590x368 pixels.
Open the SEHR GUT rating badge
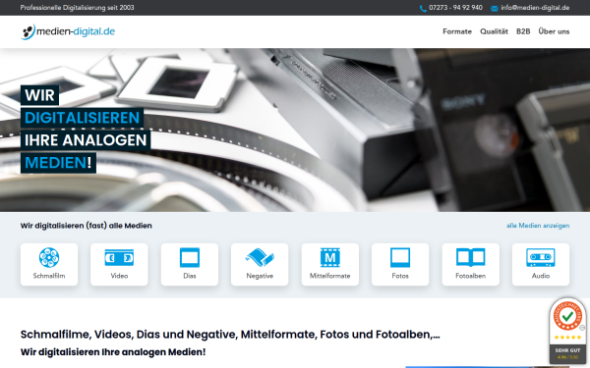pos(567,331)
